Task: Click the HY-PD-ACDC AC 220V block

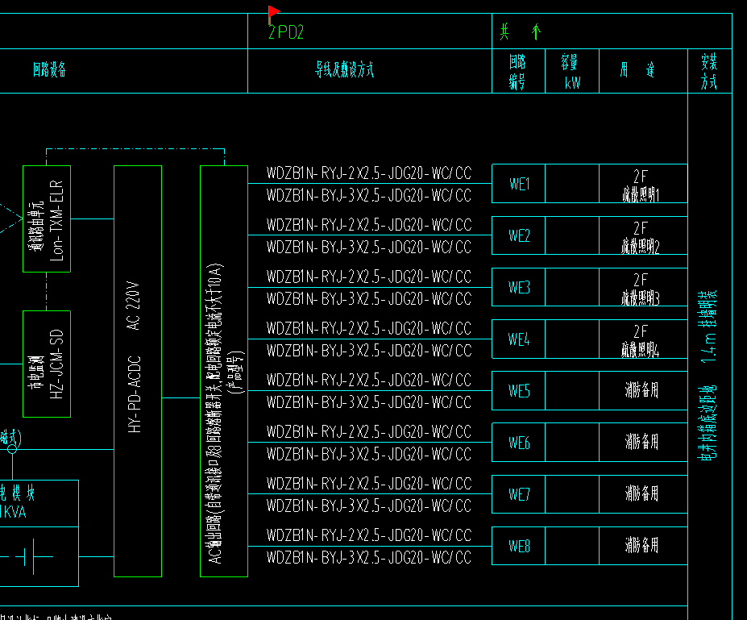Action: [138, 371]
